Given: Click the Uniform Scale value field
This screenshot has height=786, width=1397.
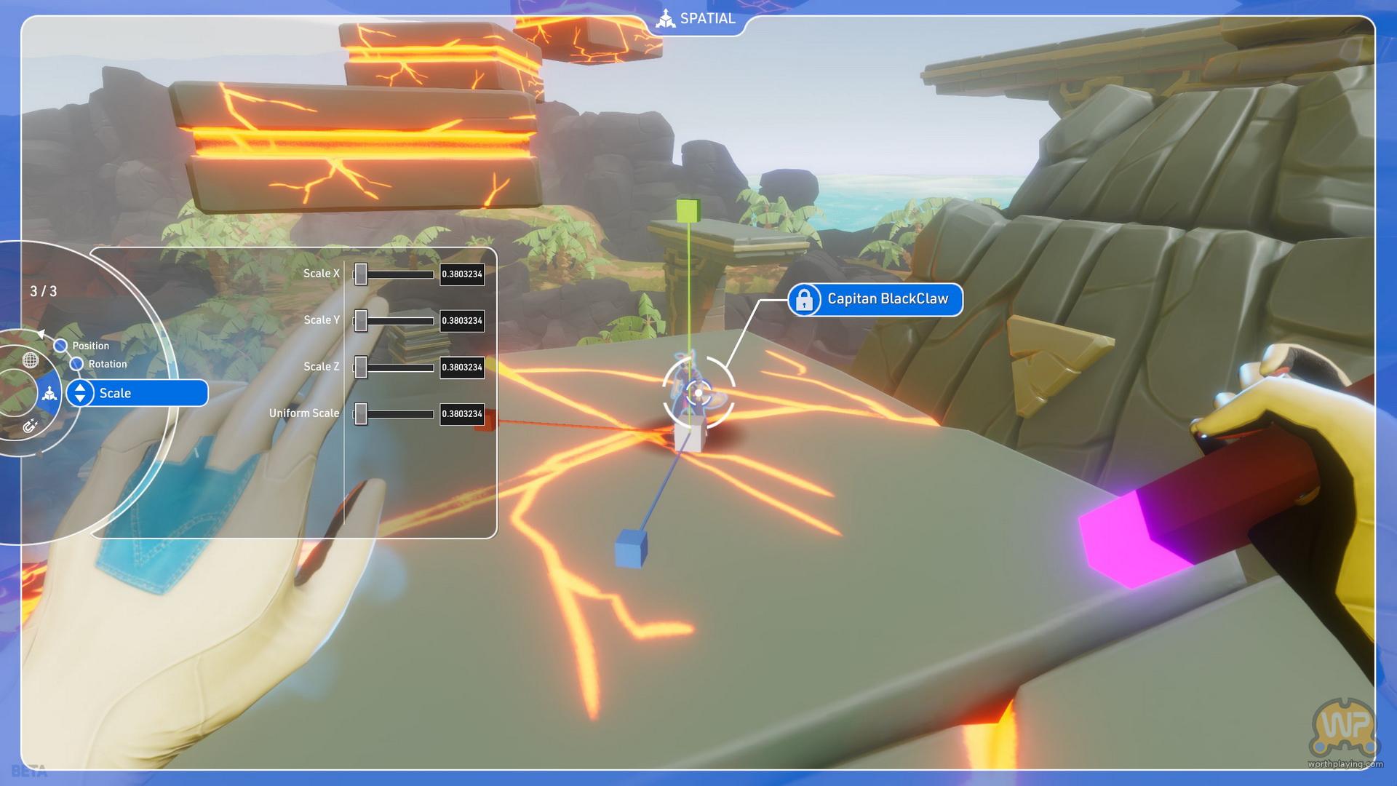Looking at the screenshot, I should (x=462, y=414).
